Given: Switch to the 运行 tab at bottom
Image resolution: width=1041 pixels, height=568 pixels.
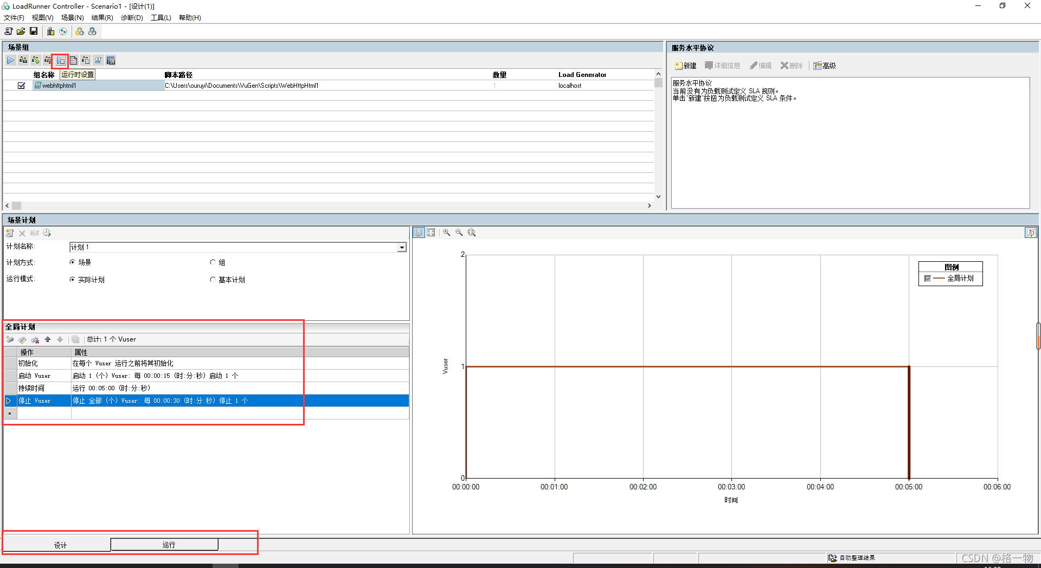Looking at the screenshot, I should pyautogui.click(x=164, y=545).
